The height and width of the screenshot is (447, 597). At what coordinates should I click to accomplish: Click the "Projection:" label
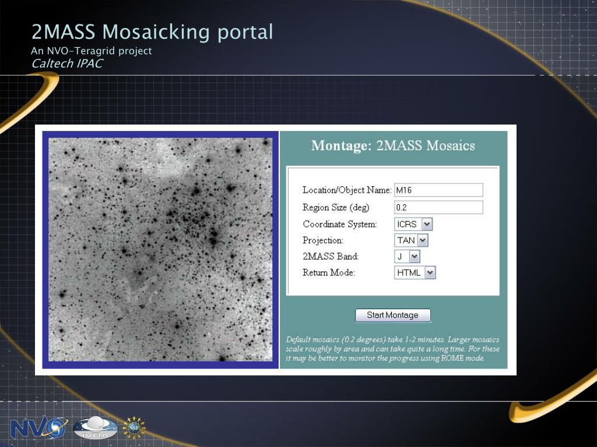[x=323, y=240]
